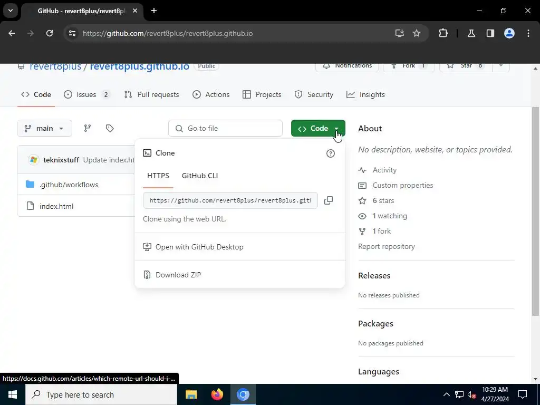Screen dimensions: 540x405
Task: Open the Projects tab
Action: point(262,95)
